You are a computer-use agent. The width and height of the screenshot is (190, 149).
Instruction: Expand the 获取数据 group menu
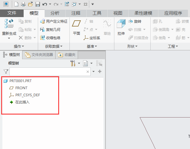(54, 46)
